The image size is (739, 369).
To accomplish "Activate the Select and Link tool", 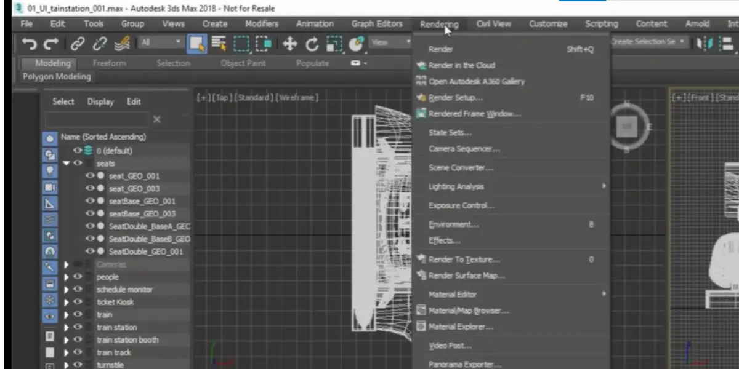I will coord(77,43).
